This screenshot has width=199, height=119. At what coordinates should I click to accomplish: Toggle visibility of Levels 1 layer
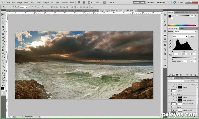click(x=169, y=97)
